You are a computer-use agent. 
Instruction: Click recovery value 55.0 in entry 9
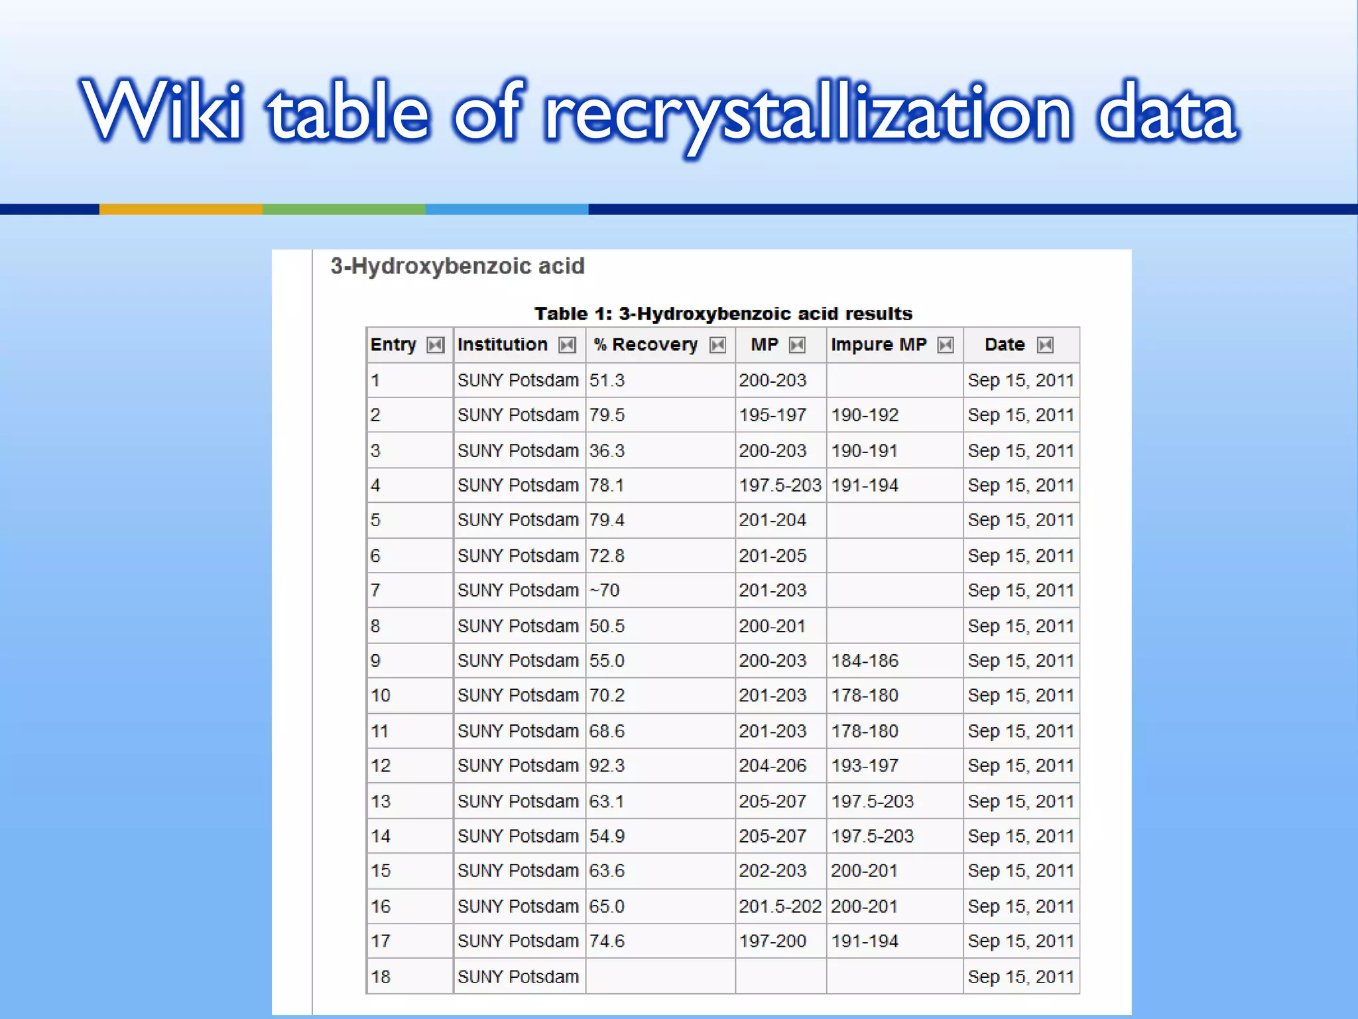[607, 661]
